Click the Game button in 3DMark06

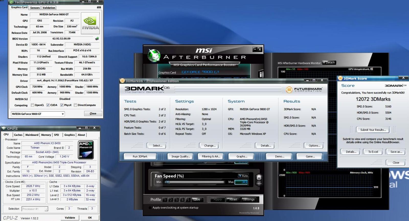tap(310, 156)
